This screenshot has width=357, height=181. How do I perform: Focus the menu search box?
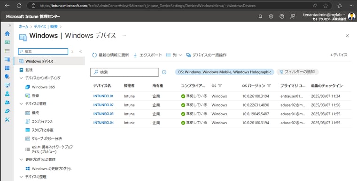point(43,52)
